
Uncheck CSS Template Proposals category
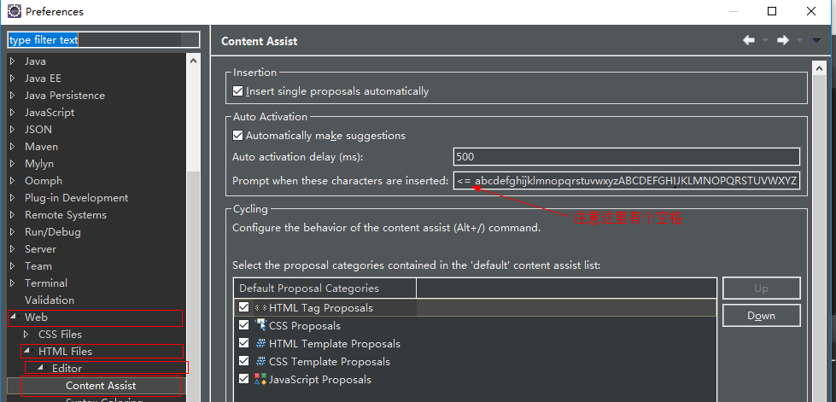pos(244,362)
